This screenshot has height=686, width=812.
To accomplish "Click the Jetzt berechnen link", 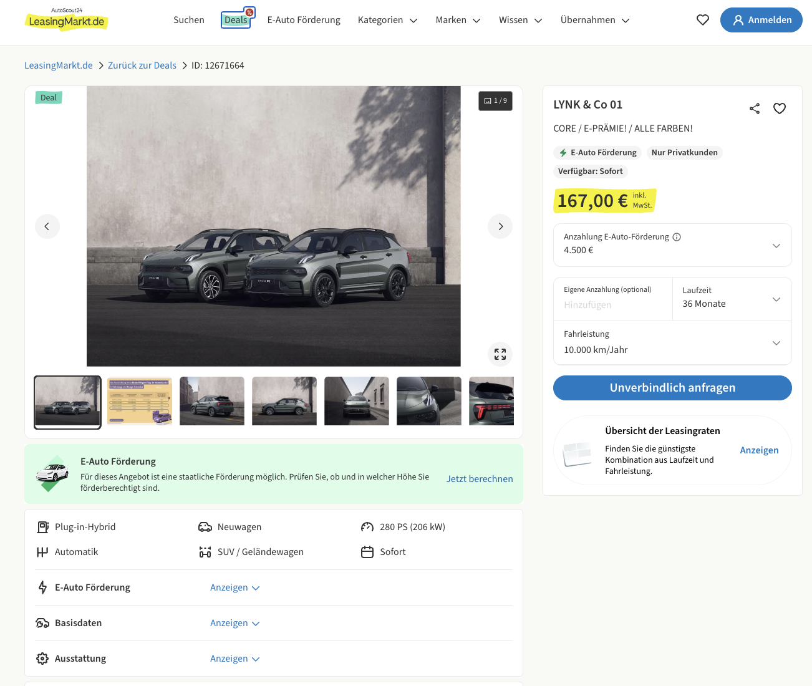I will coord(480,479).
